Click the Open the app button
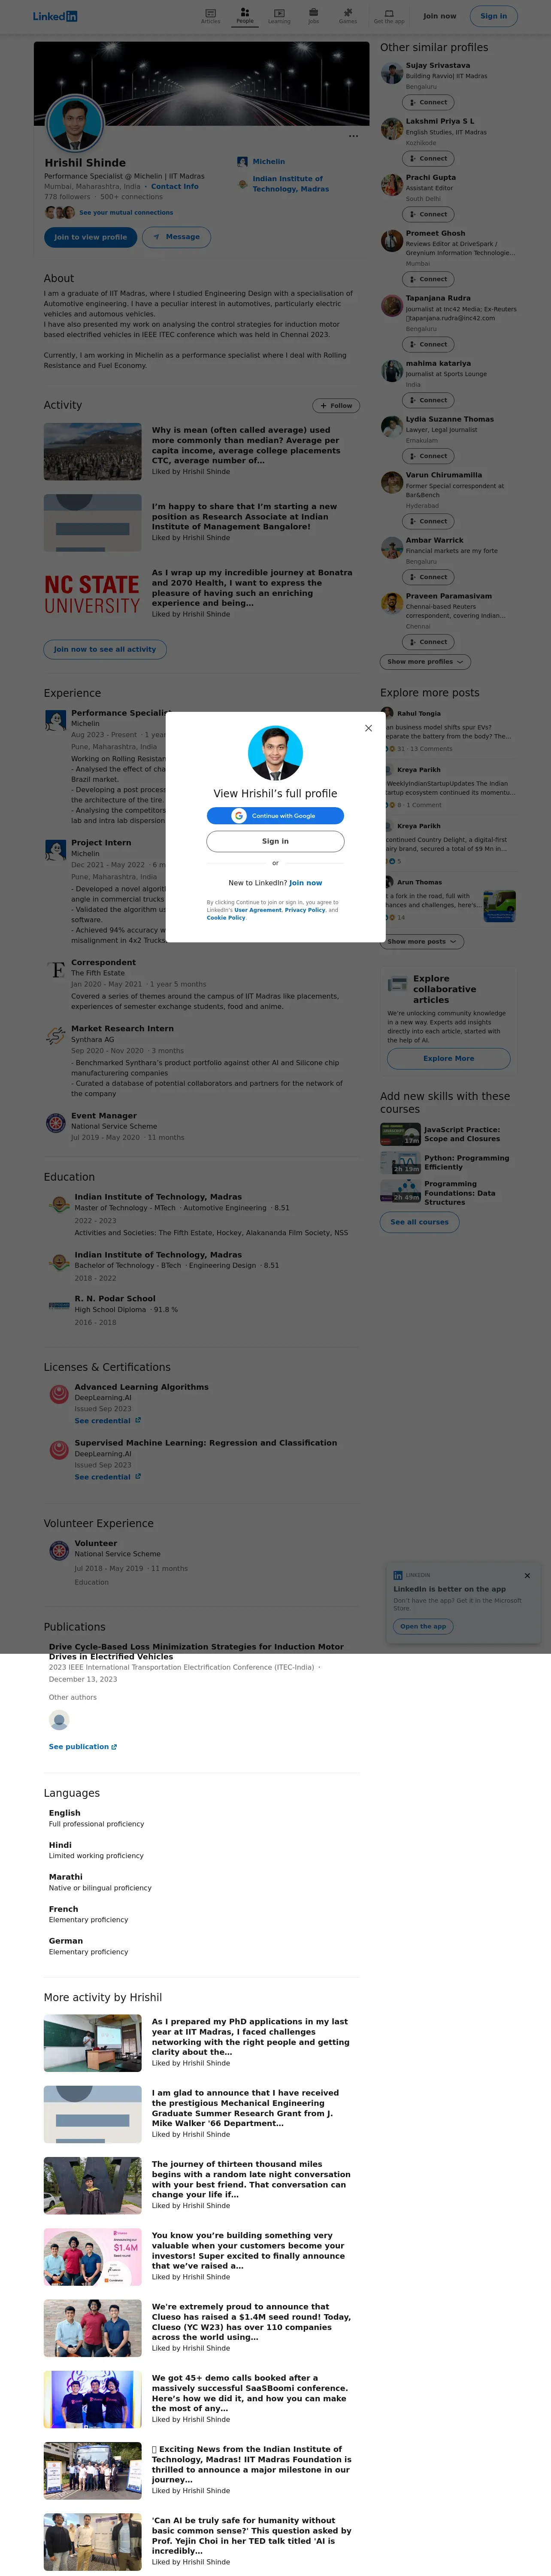 [x=423, y=1626]
